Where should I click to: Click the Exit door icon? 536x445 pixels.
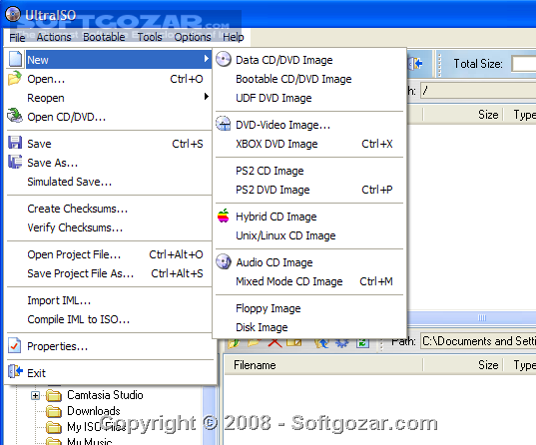pos(15,371)
